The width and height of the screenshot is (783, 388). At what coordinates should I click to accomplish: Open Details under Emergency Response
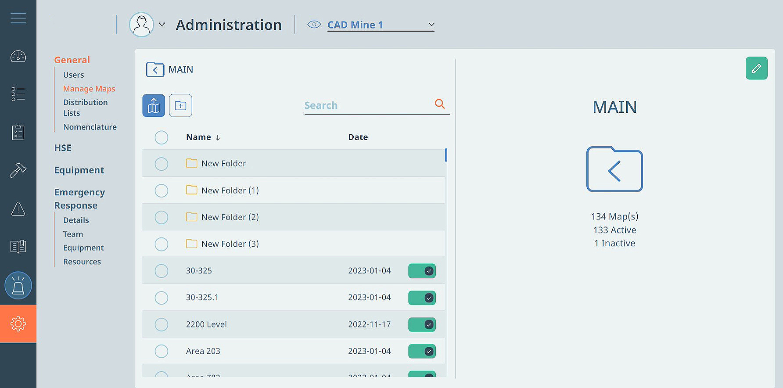76,220
